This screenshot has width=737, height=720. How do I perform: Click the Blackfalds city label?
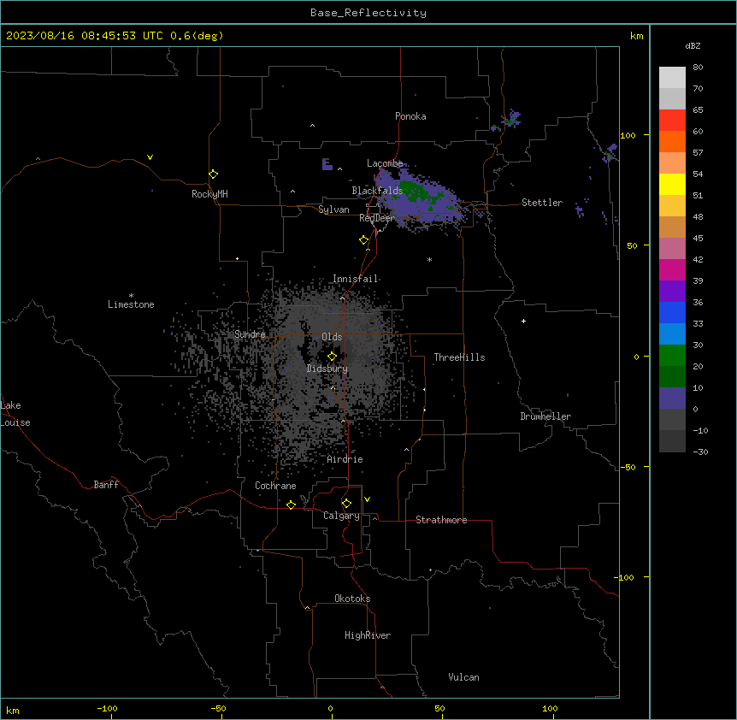[377, 191]
